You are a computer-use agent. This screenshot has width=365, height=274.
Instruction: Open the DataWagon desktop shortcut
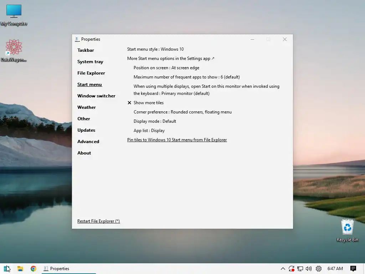pyautogui.click(x=14, y=51)
